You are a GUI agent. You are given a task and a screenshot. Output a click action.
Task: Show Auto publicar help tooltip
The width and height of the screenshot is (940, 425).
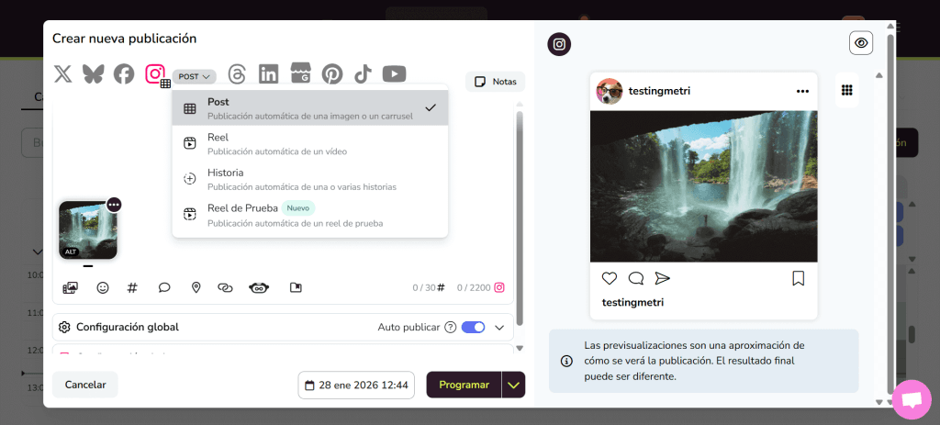[x=451, y=328]
